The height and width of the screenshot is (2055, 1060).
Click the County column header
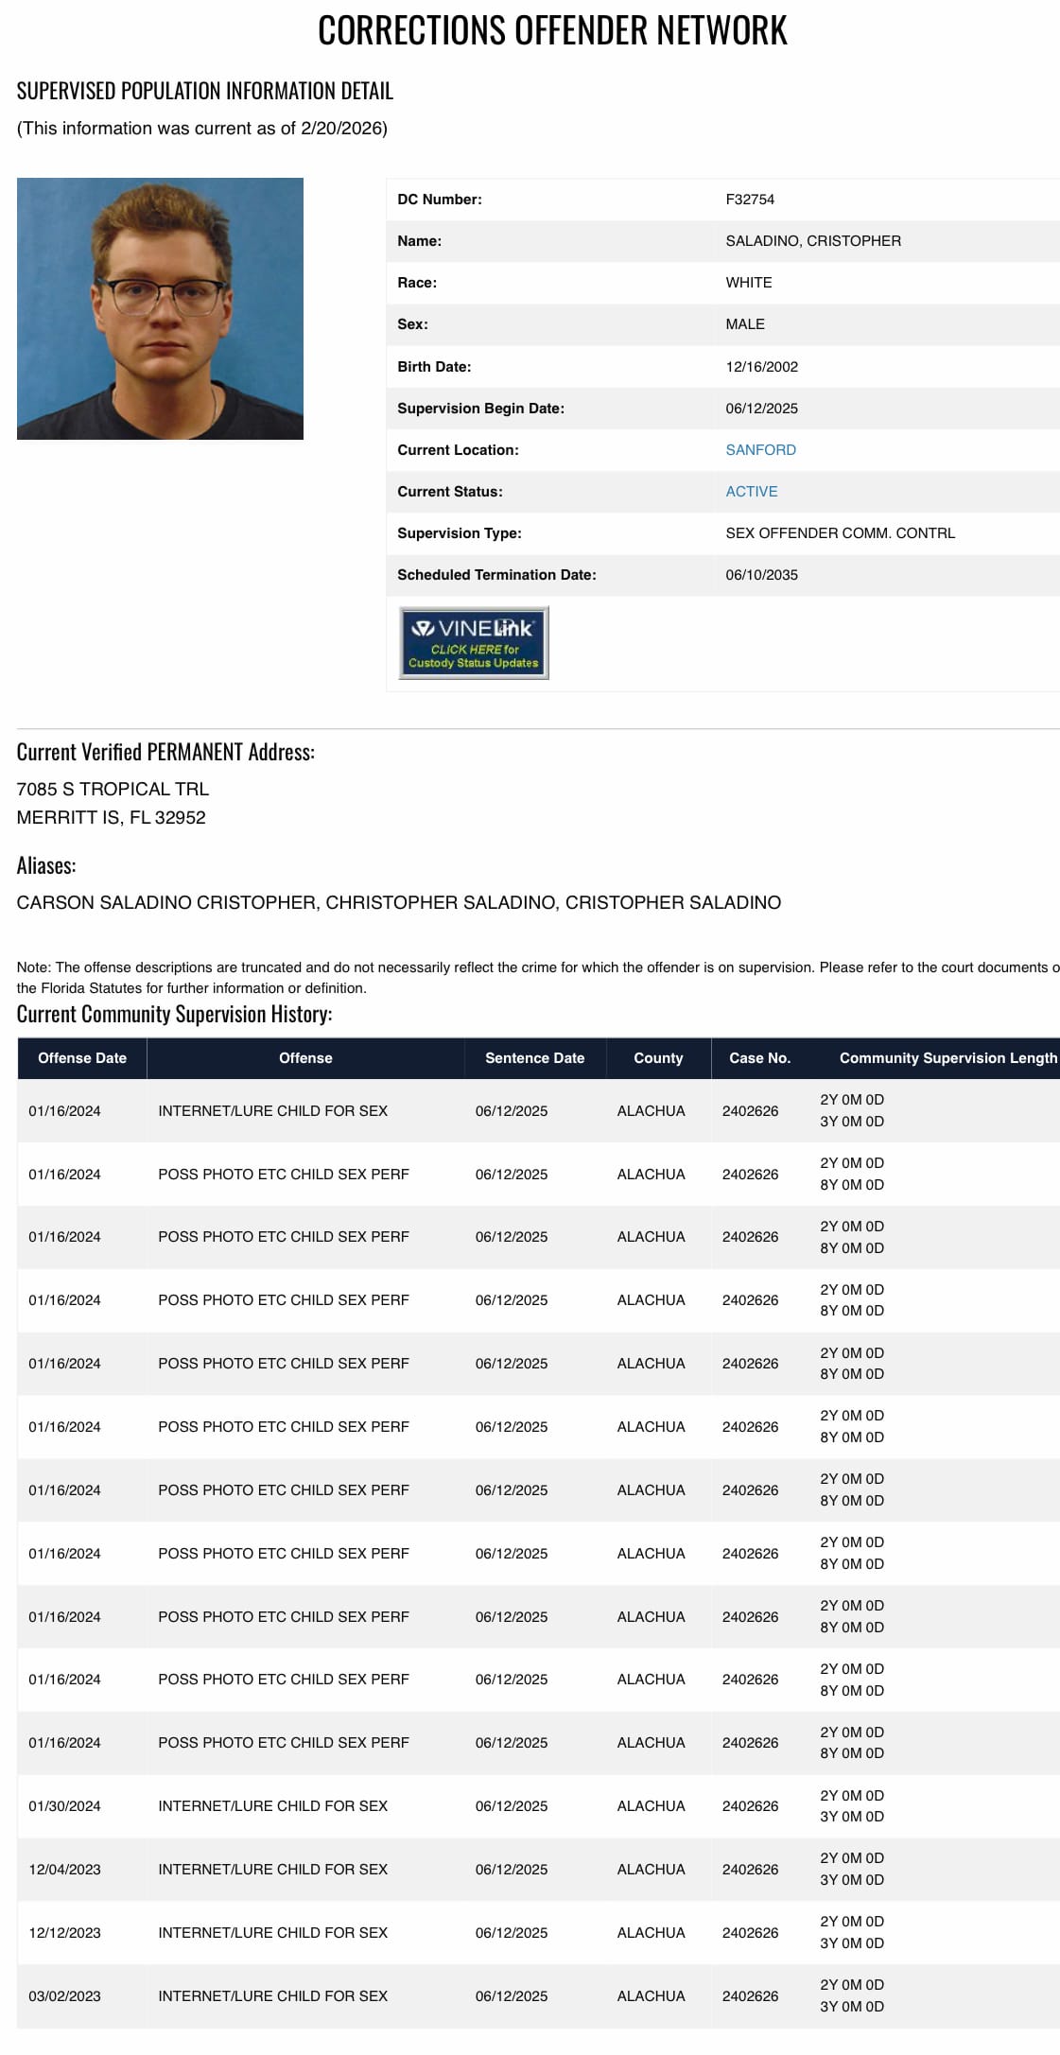pos(658,1058)
